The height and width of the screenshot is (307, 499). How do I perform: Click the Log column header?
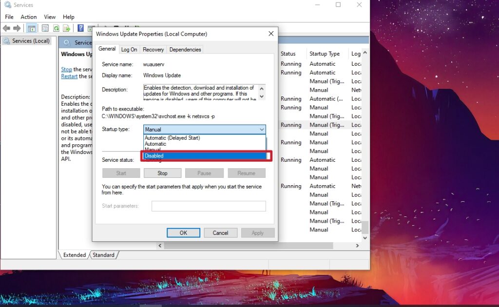355,54
